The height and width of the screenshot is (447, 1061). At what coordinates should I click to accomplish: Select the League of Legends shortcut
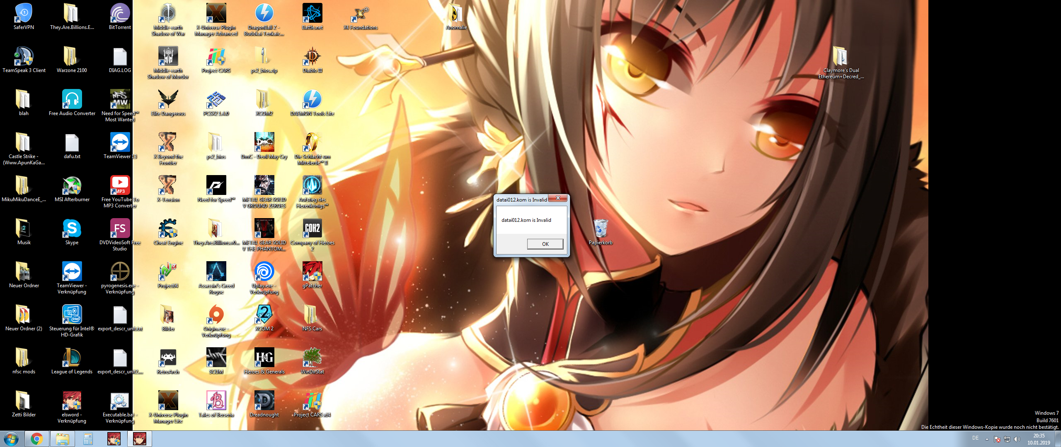72,361
